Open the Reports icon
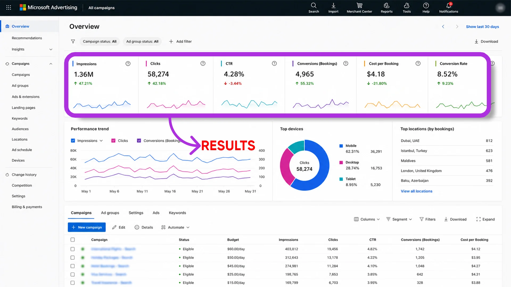This screenshot has height=287, width=511. pyautogui.click(x=386, y=5)
